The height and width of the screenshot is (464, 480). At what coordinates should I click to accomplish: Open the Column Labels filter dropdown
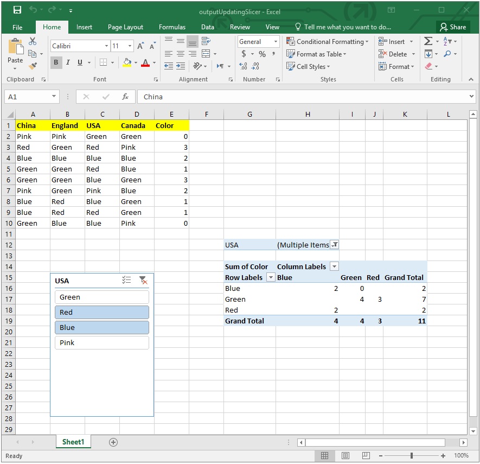pos(335,266)
